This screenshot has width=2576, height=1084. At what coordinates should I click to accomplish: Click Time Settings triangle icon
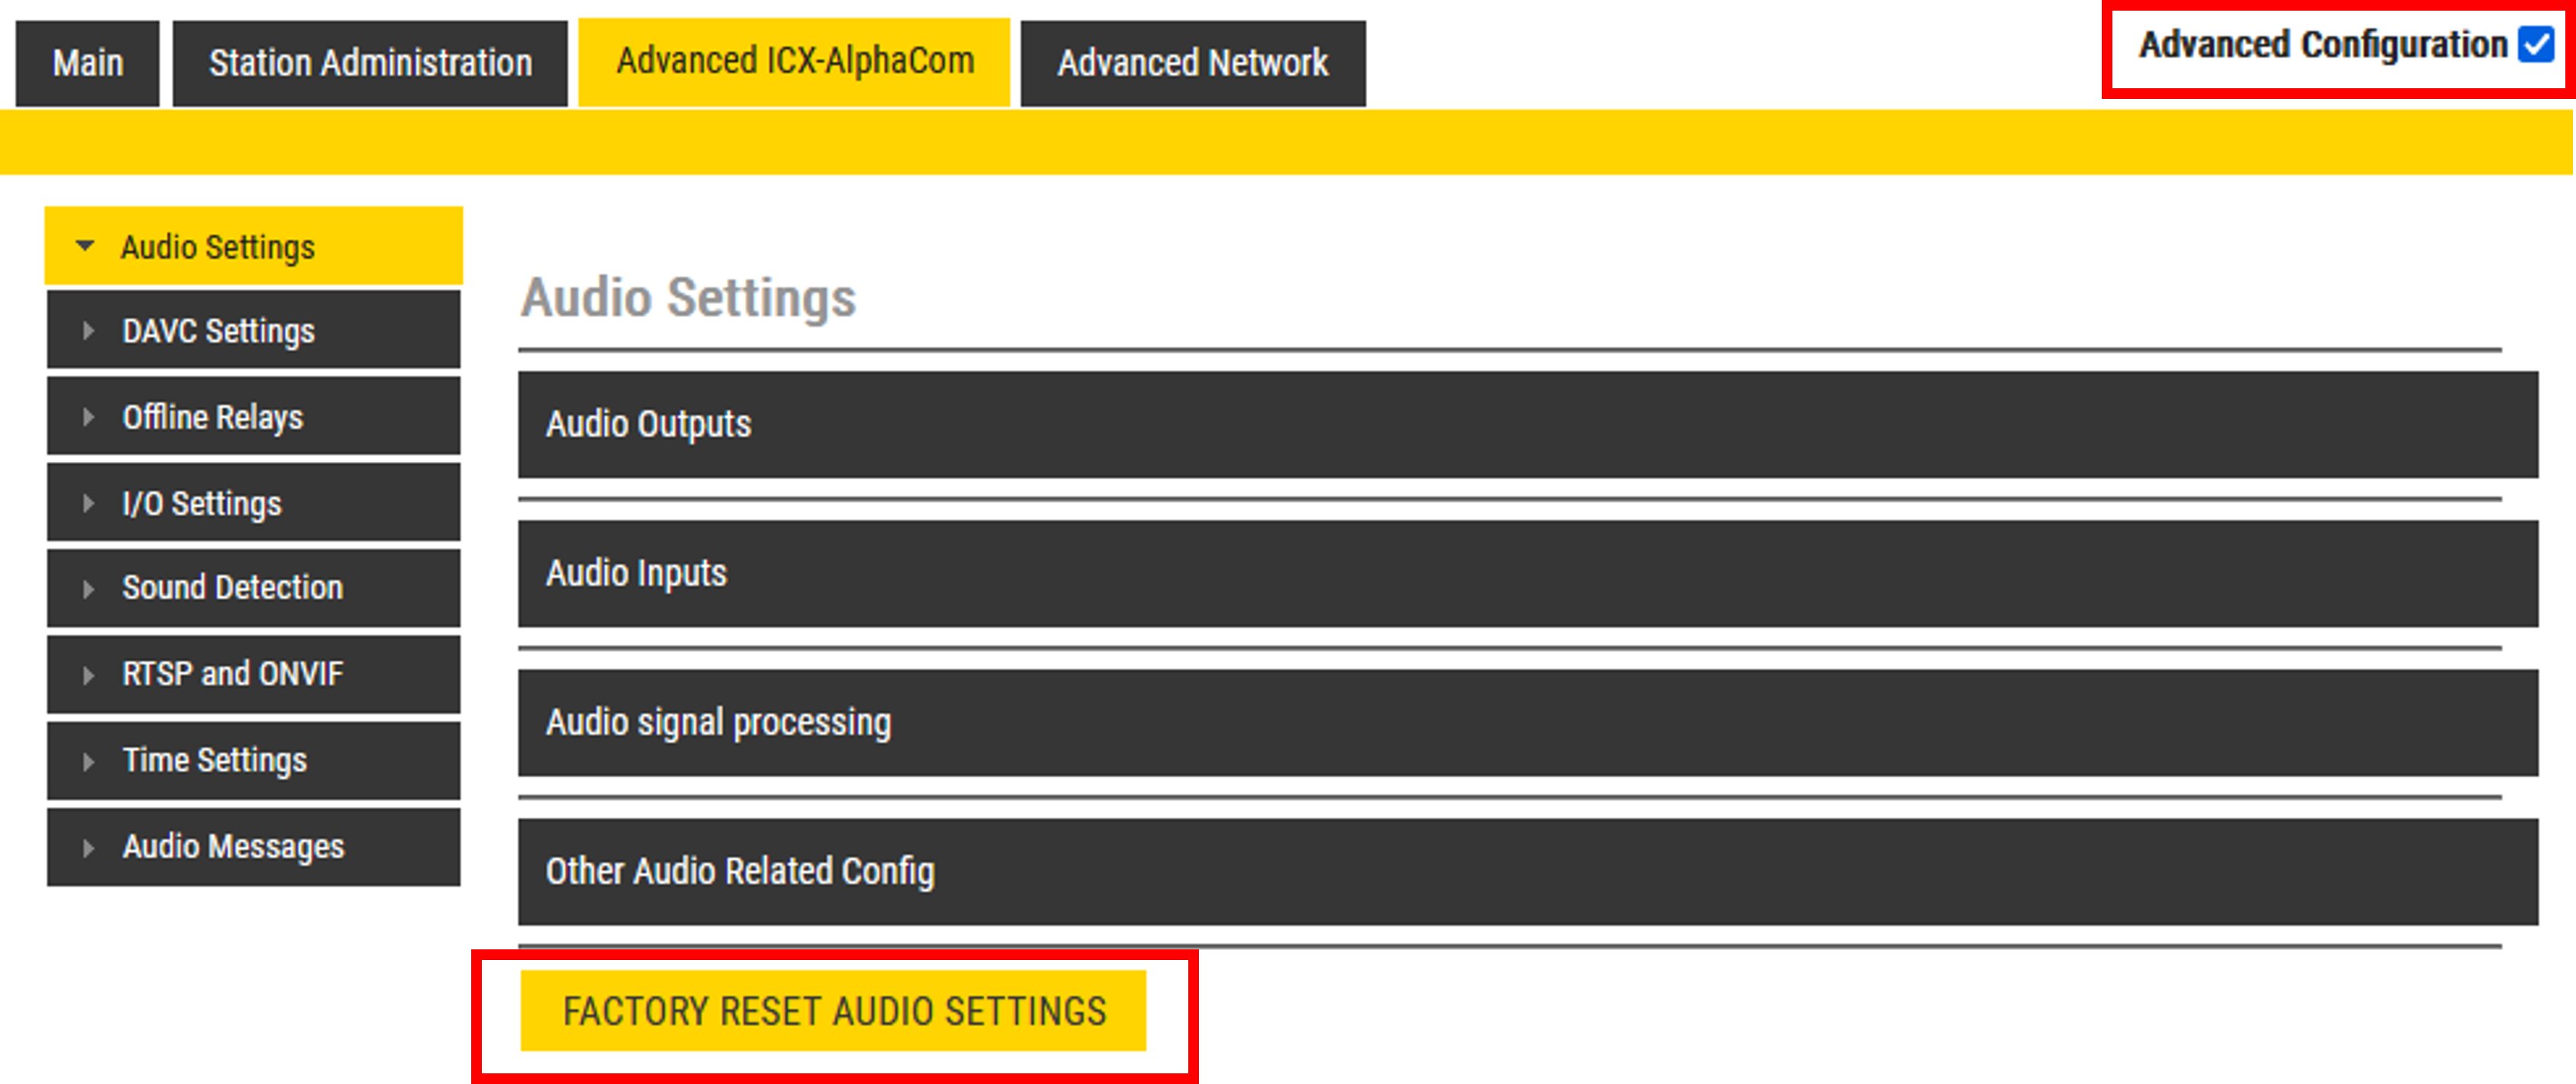coord(88,761)
